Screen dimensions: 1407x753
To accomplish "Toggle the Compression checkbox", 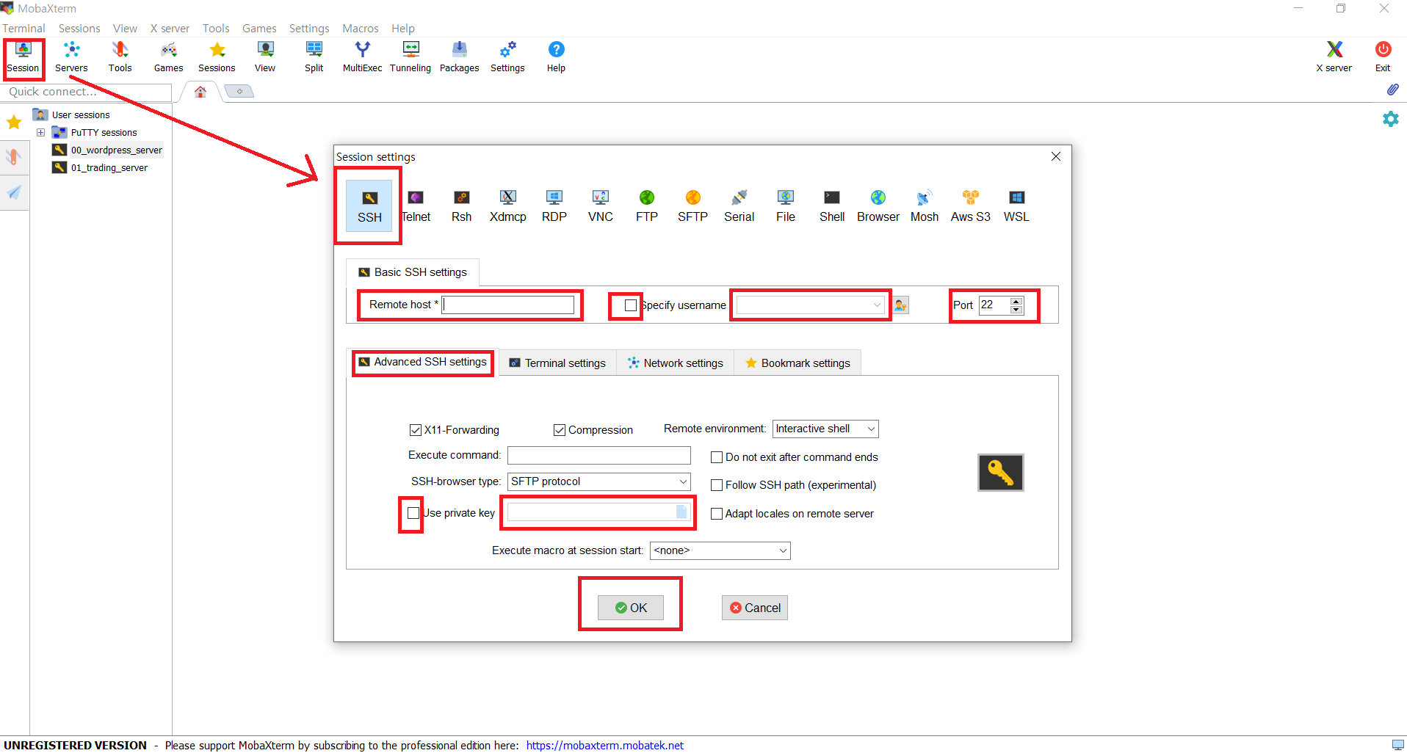I will tap(560, 430).
